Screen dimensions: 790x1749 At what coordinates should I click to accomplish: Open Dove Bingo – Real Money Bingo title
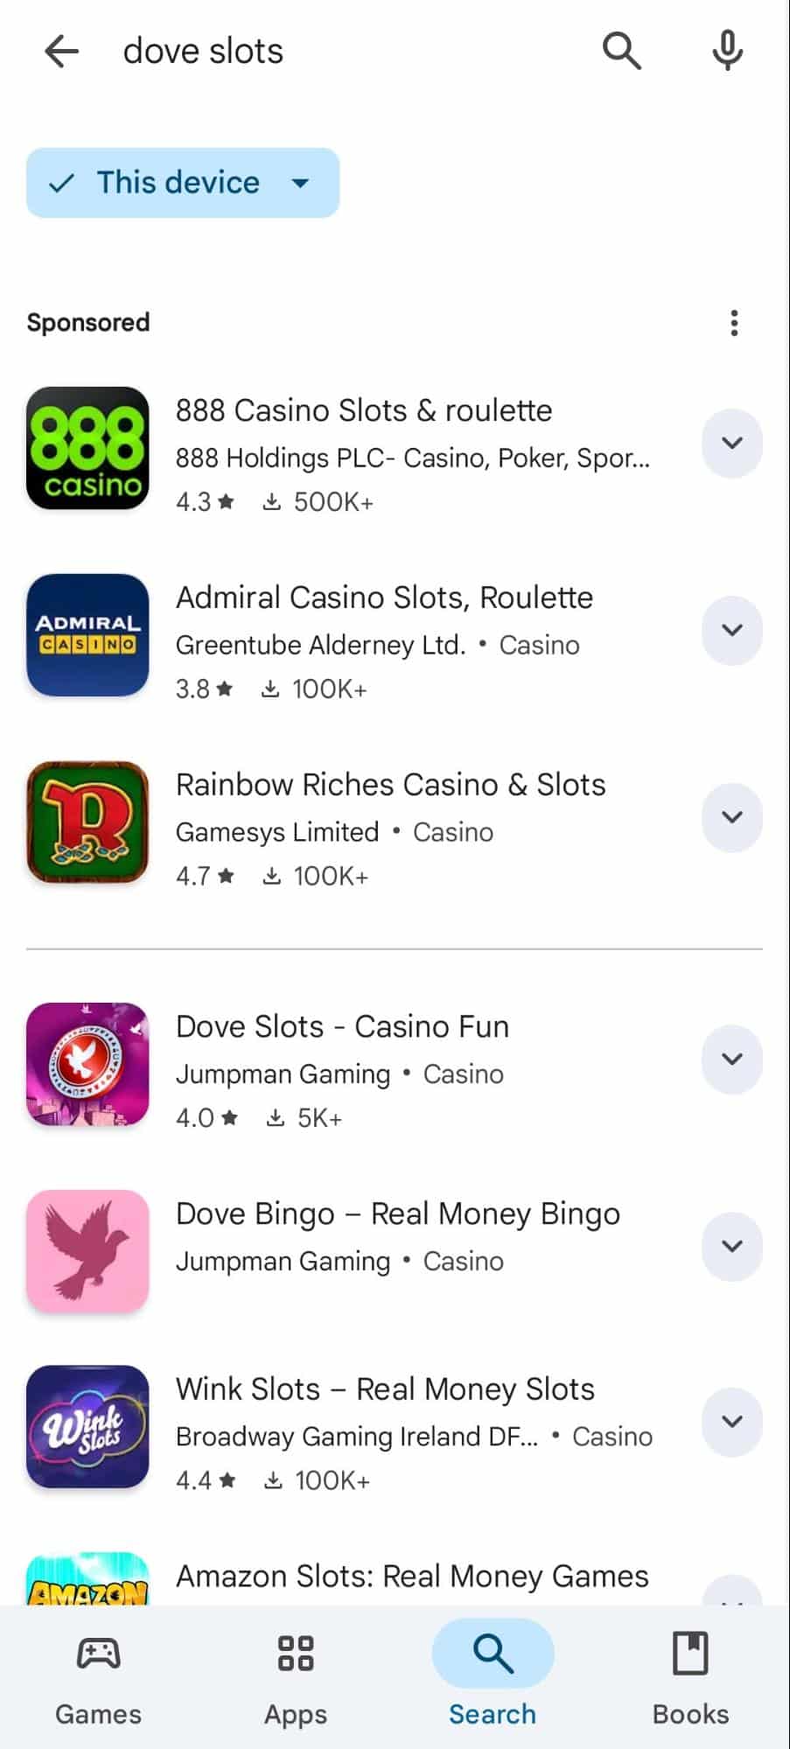point(398,1214)
